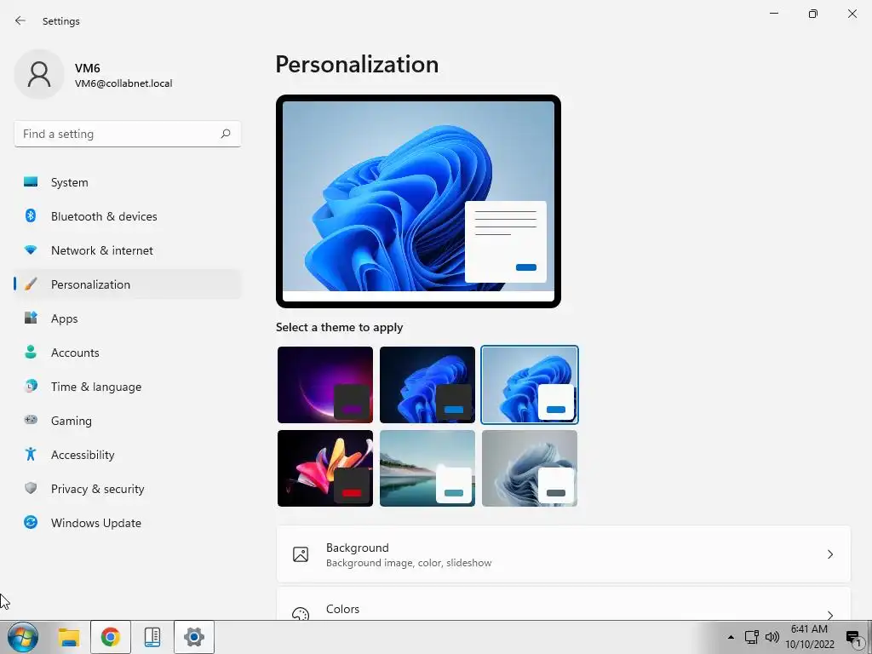Open Chrome from the taskbar
The height and width of the screenshot is (654, 872).
tap(110, 637)
